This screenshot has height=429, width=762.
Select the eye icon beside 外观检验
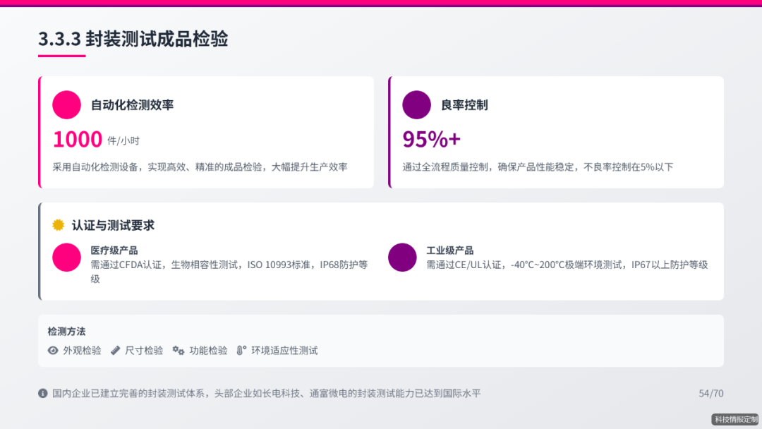pyautogui.click(x=53, y=351)
